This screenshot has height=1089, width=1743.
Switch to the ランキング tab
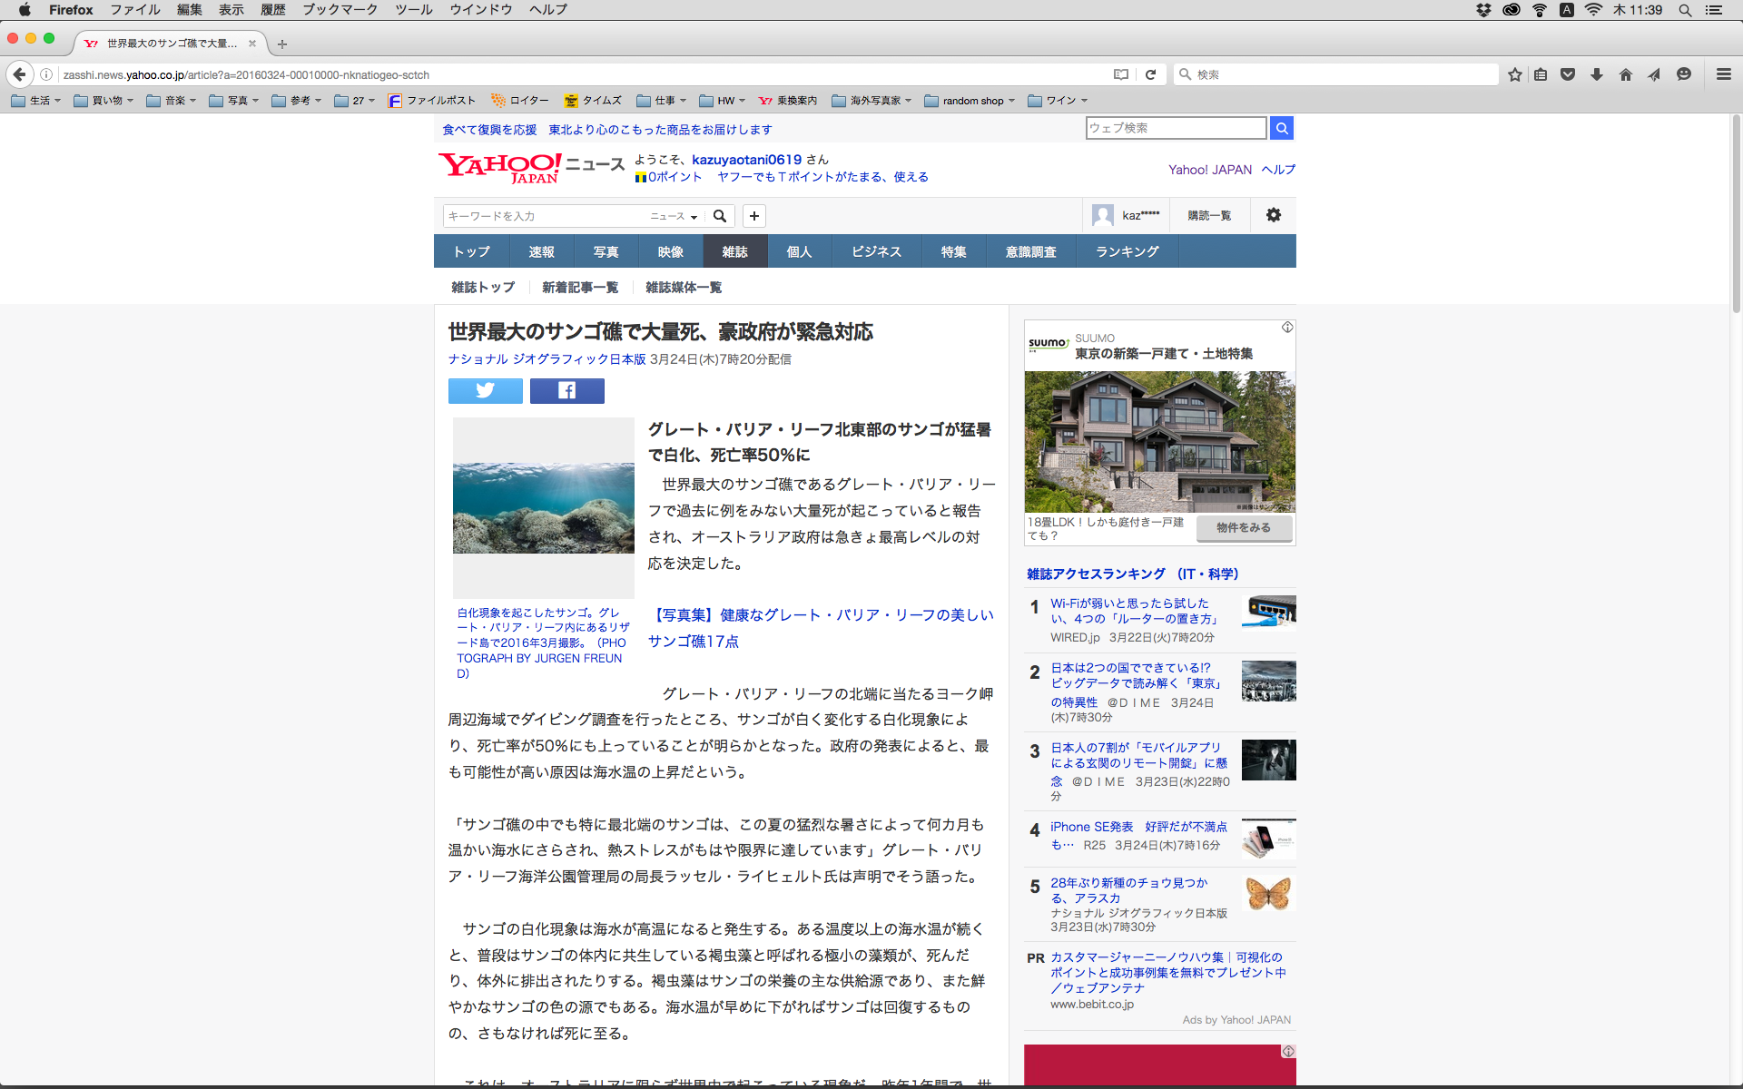[1127, 251]
